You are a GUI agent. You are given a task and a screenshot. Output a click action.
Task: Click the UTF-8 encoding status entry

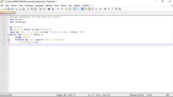[149, 95]
